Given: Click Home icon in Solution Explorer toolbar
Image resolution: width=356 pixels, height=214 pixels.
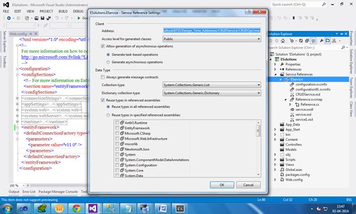Looking at the screenshot, I should (x=283, y=41).
